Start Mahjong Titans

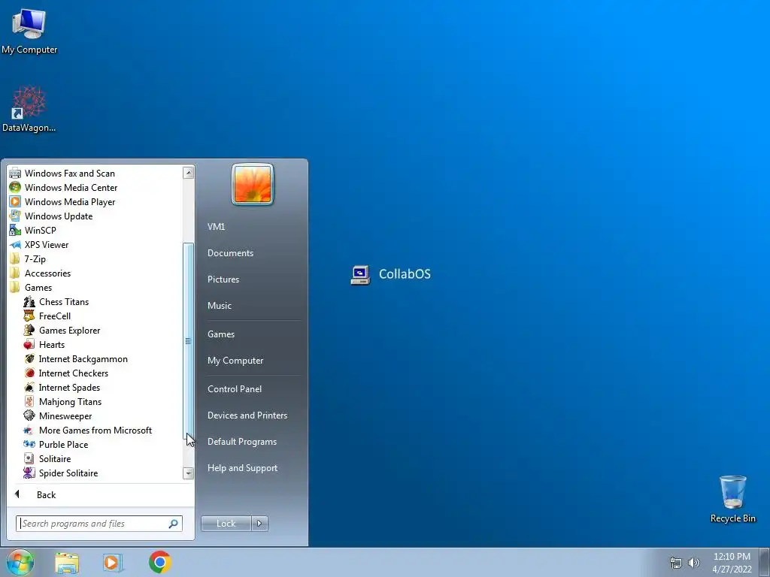pos(70,401)
